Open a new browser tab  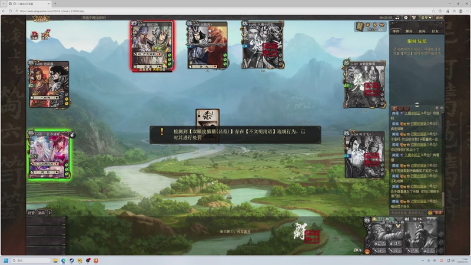pyautogui.click(x=55, y=4)
